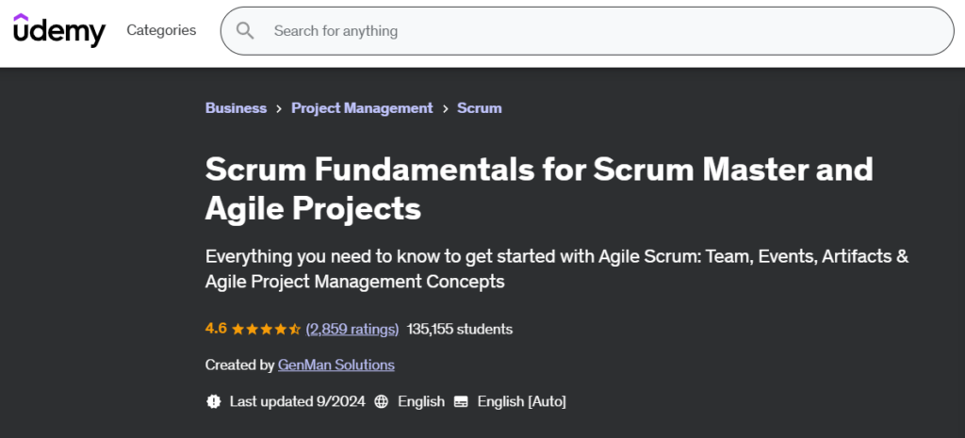Open the Project Management breadcrumb link
The height and width of the screenshot is (438, 965).
point(362,107)
